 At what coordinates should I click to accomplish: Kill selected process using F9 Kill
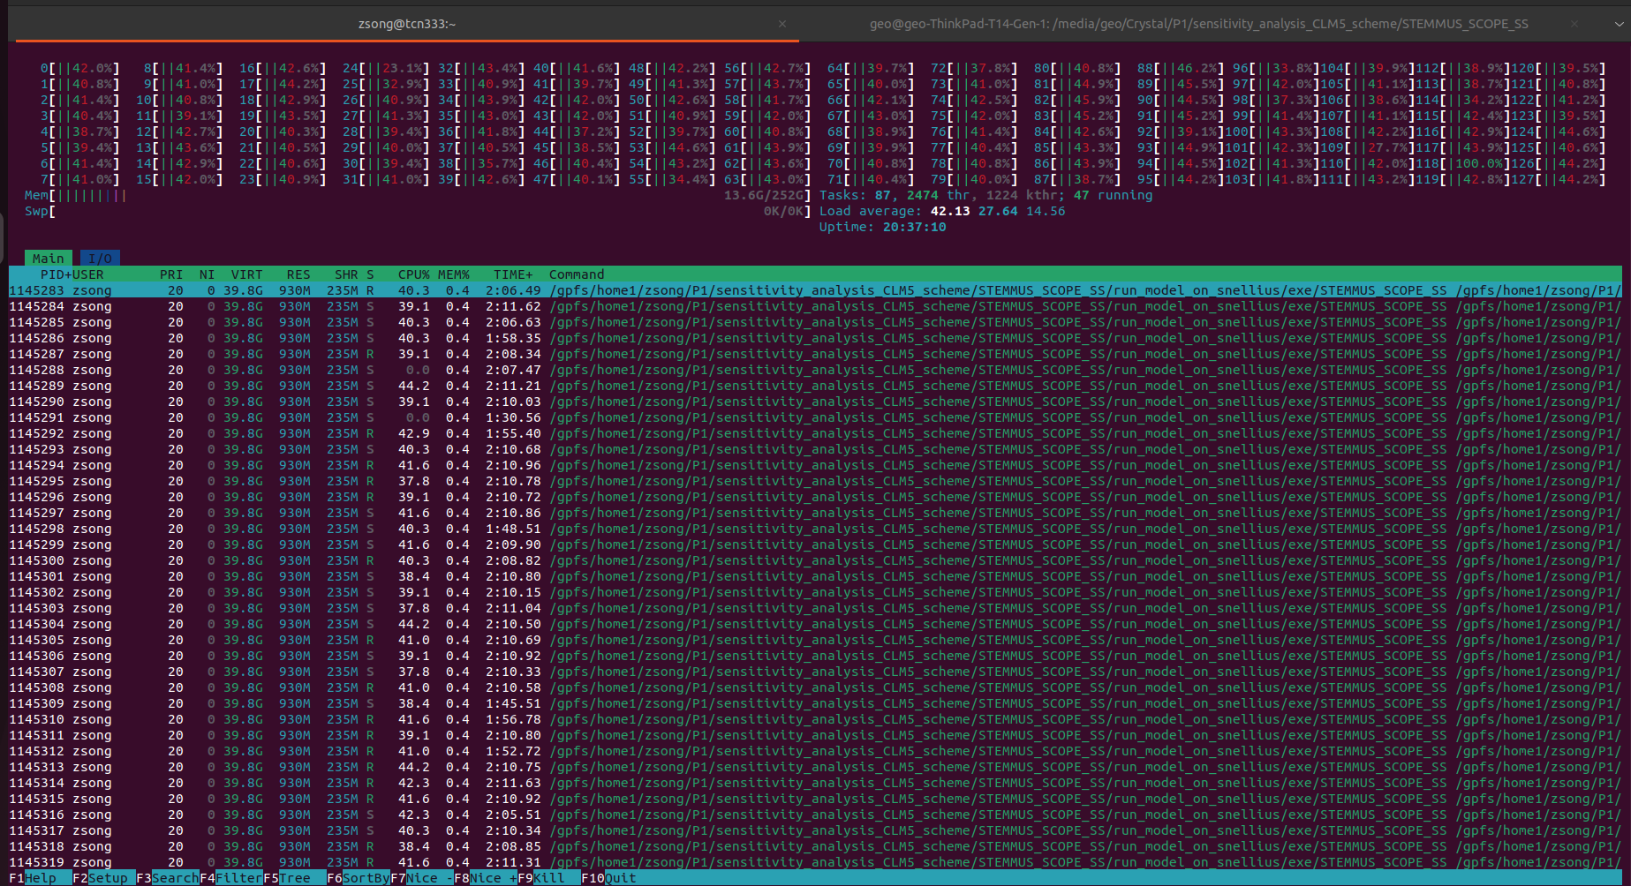tap(541, 878)
